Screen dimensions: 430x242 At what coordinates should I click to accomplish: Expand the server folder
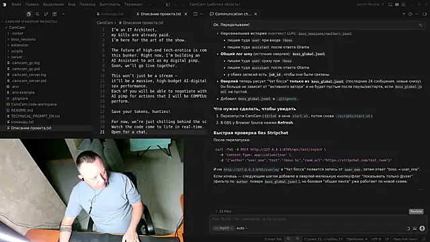[x=17, y=57]
